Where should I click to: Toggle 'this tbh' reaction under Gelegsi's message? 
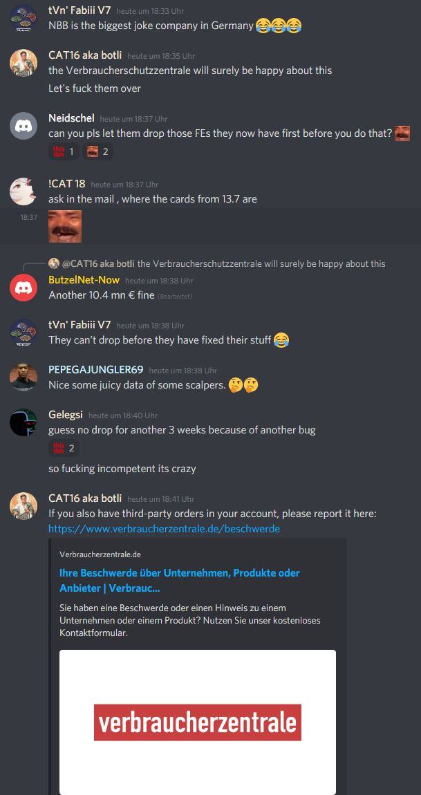click(x=64, y=448)
